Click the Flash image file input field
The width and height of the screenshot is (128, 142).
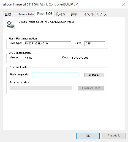[x=55, y=75]
